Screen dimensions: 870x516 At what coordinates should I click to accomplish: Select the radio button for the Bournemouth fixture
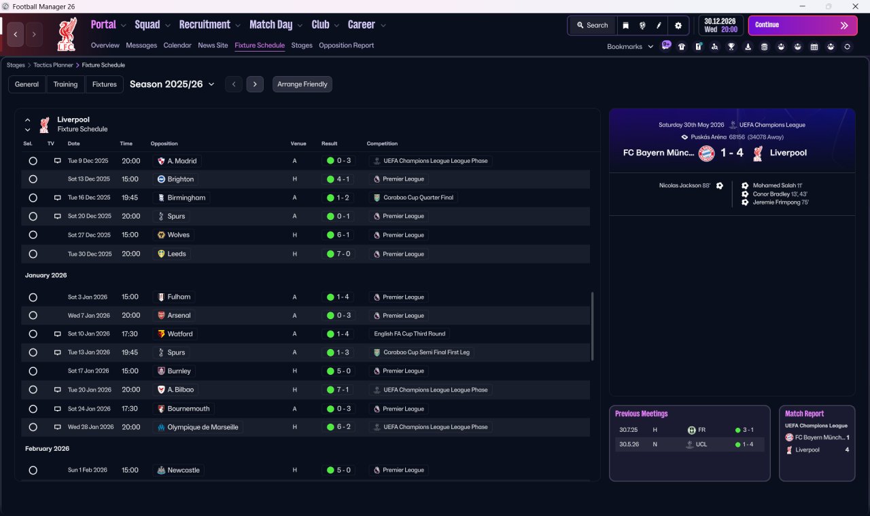tap(33, 409)
